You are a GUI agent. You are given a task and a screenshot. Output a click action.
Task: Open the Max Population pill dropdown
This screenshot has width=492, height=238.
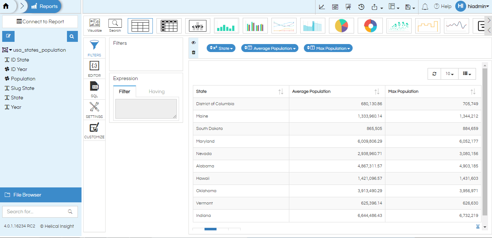point(328,48)
